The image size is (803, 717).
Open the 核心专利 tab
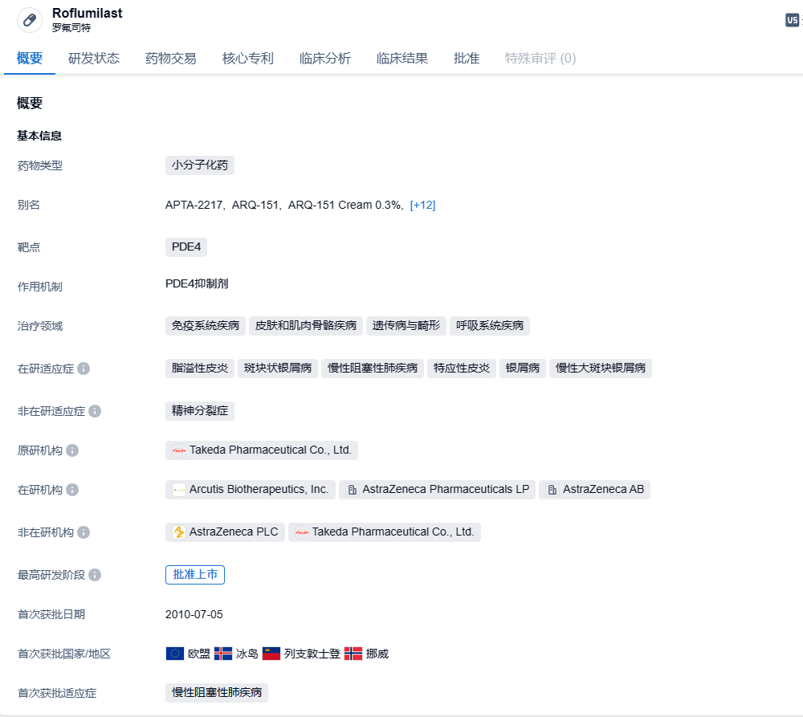click(x=248, y=59)
